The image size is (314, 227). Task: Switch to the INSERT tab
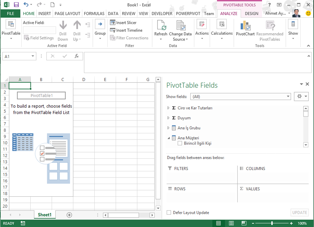point(44,13)
